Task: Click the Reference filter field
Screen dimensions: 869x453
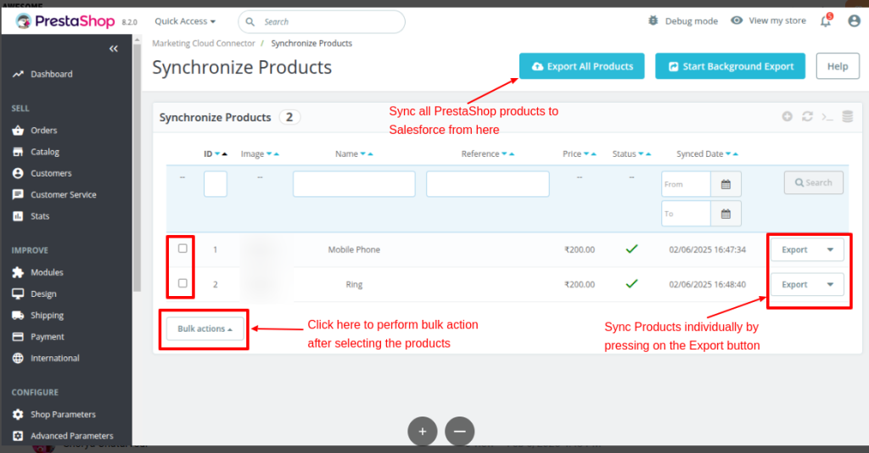Action: pos(488,184)
